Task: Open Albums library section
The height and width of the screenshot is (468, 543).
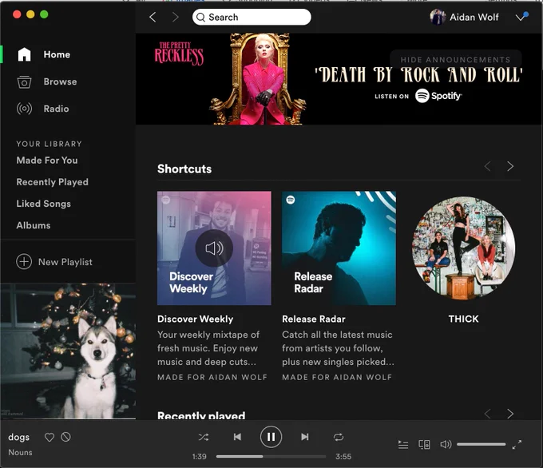Action: (34, 225)
